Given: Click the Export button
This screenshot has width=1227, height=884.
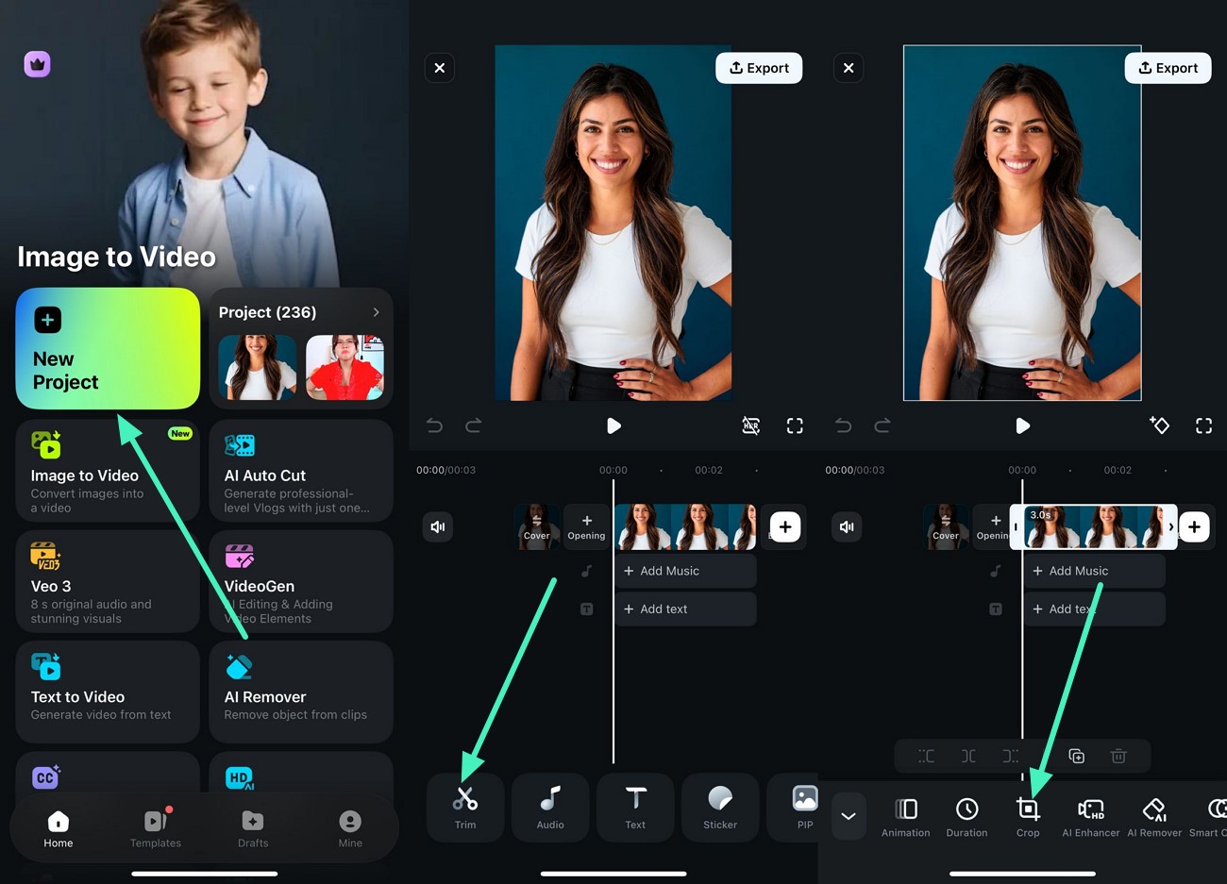Looking at the screenshot, I should (759, 67).
